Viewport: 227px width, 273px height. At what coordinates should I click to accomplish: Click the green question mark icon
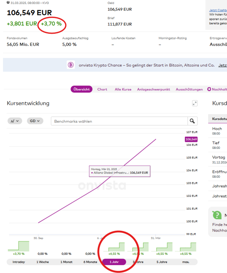point(217,215)
